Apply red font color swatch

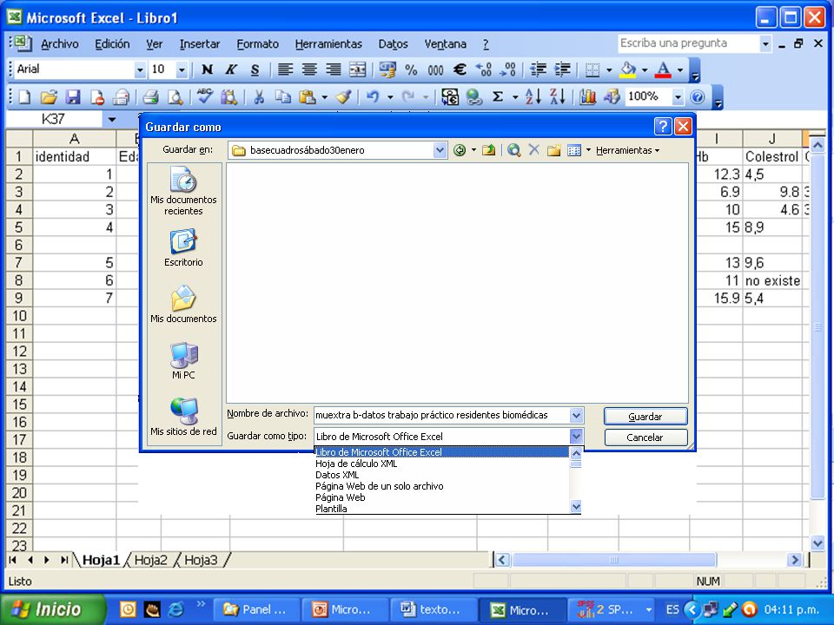pyautogui.click(x=663, y=69)
